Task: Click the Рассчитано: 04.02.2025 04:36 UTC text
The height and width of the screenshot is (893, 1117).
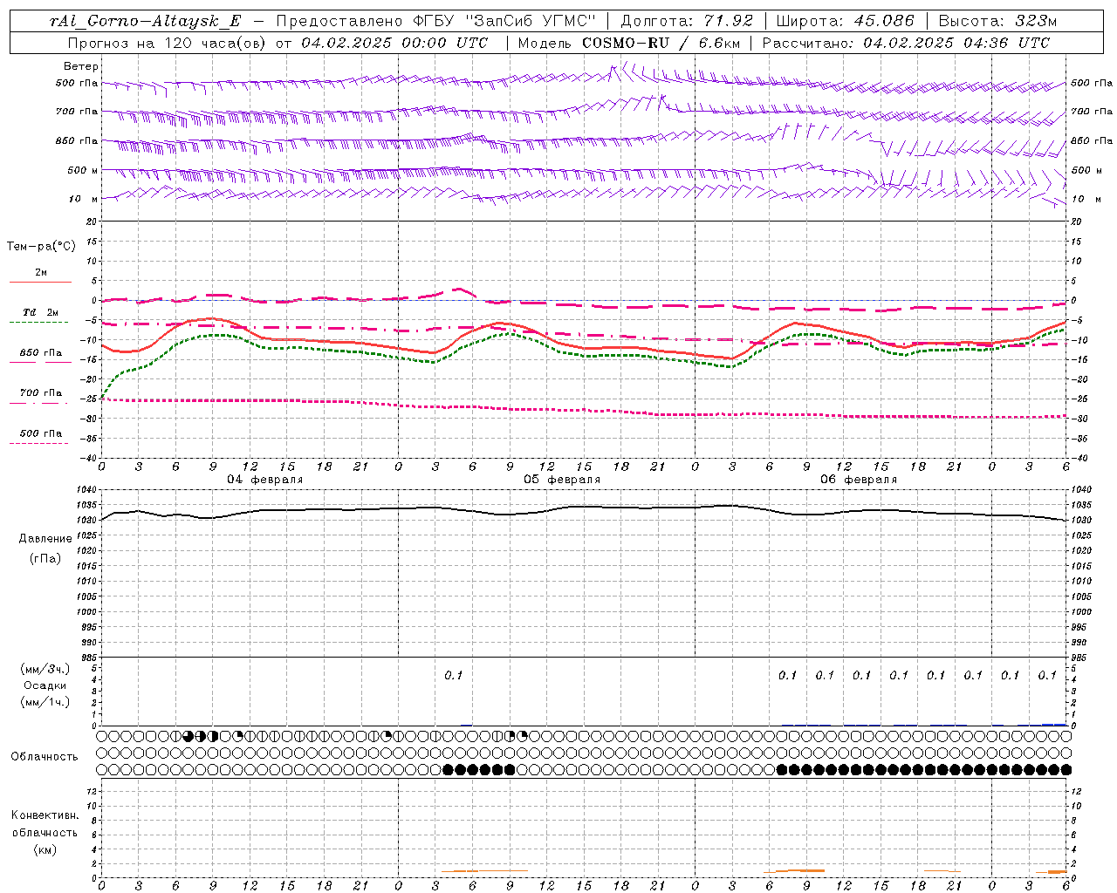Action: [x=906, y=43]
